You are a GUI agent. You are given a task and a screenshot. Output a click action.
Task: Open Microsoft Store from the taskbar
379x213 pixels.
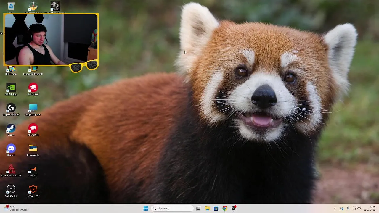216,208
